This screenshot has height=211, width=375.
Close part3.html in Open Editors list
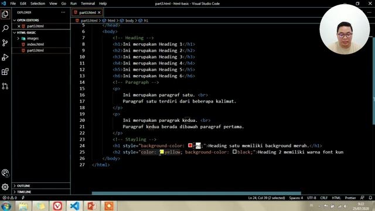(19, 26)
